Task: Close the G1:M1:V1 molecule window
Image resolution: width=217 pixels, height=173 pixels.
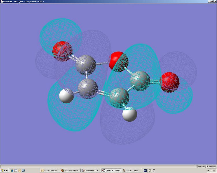Action: click(x=215, y=1)
